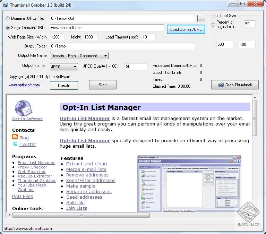Screen dimensions: 266x234
Task: Open the YouTube Flash Grabber link
Action: click(32, 187)
